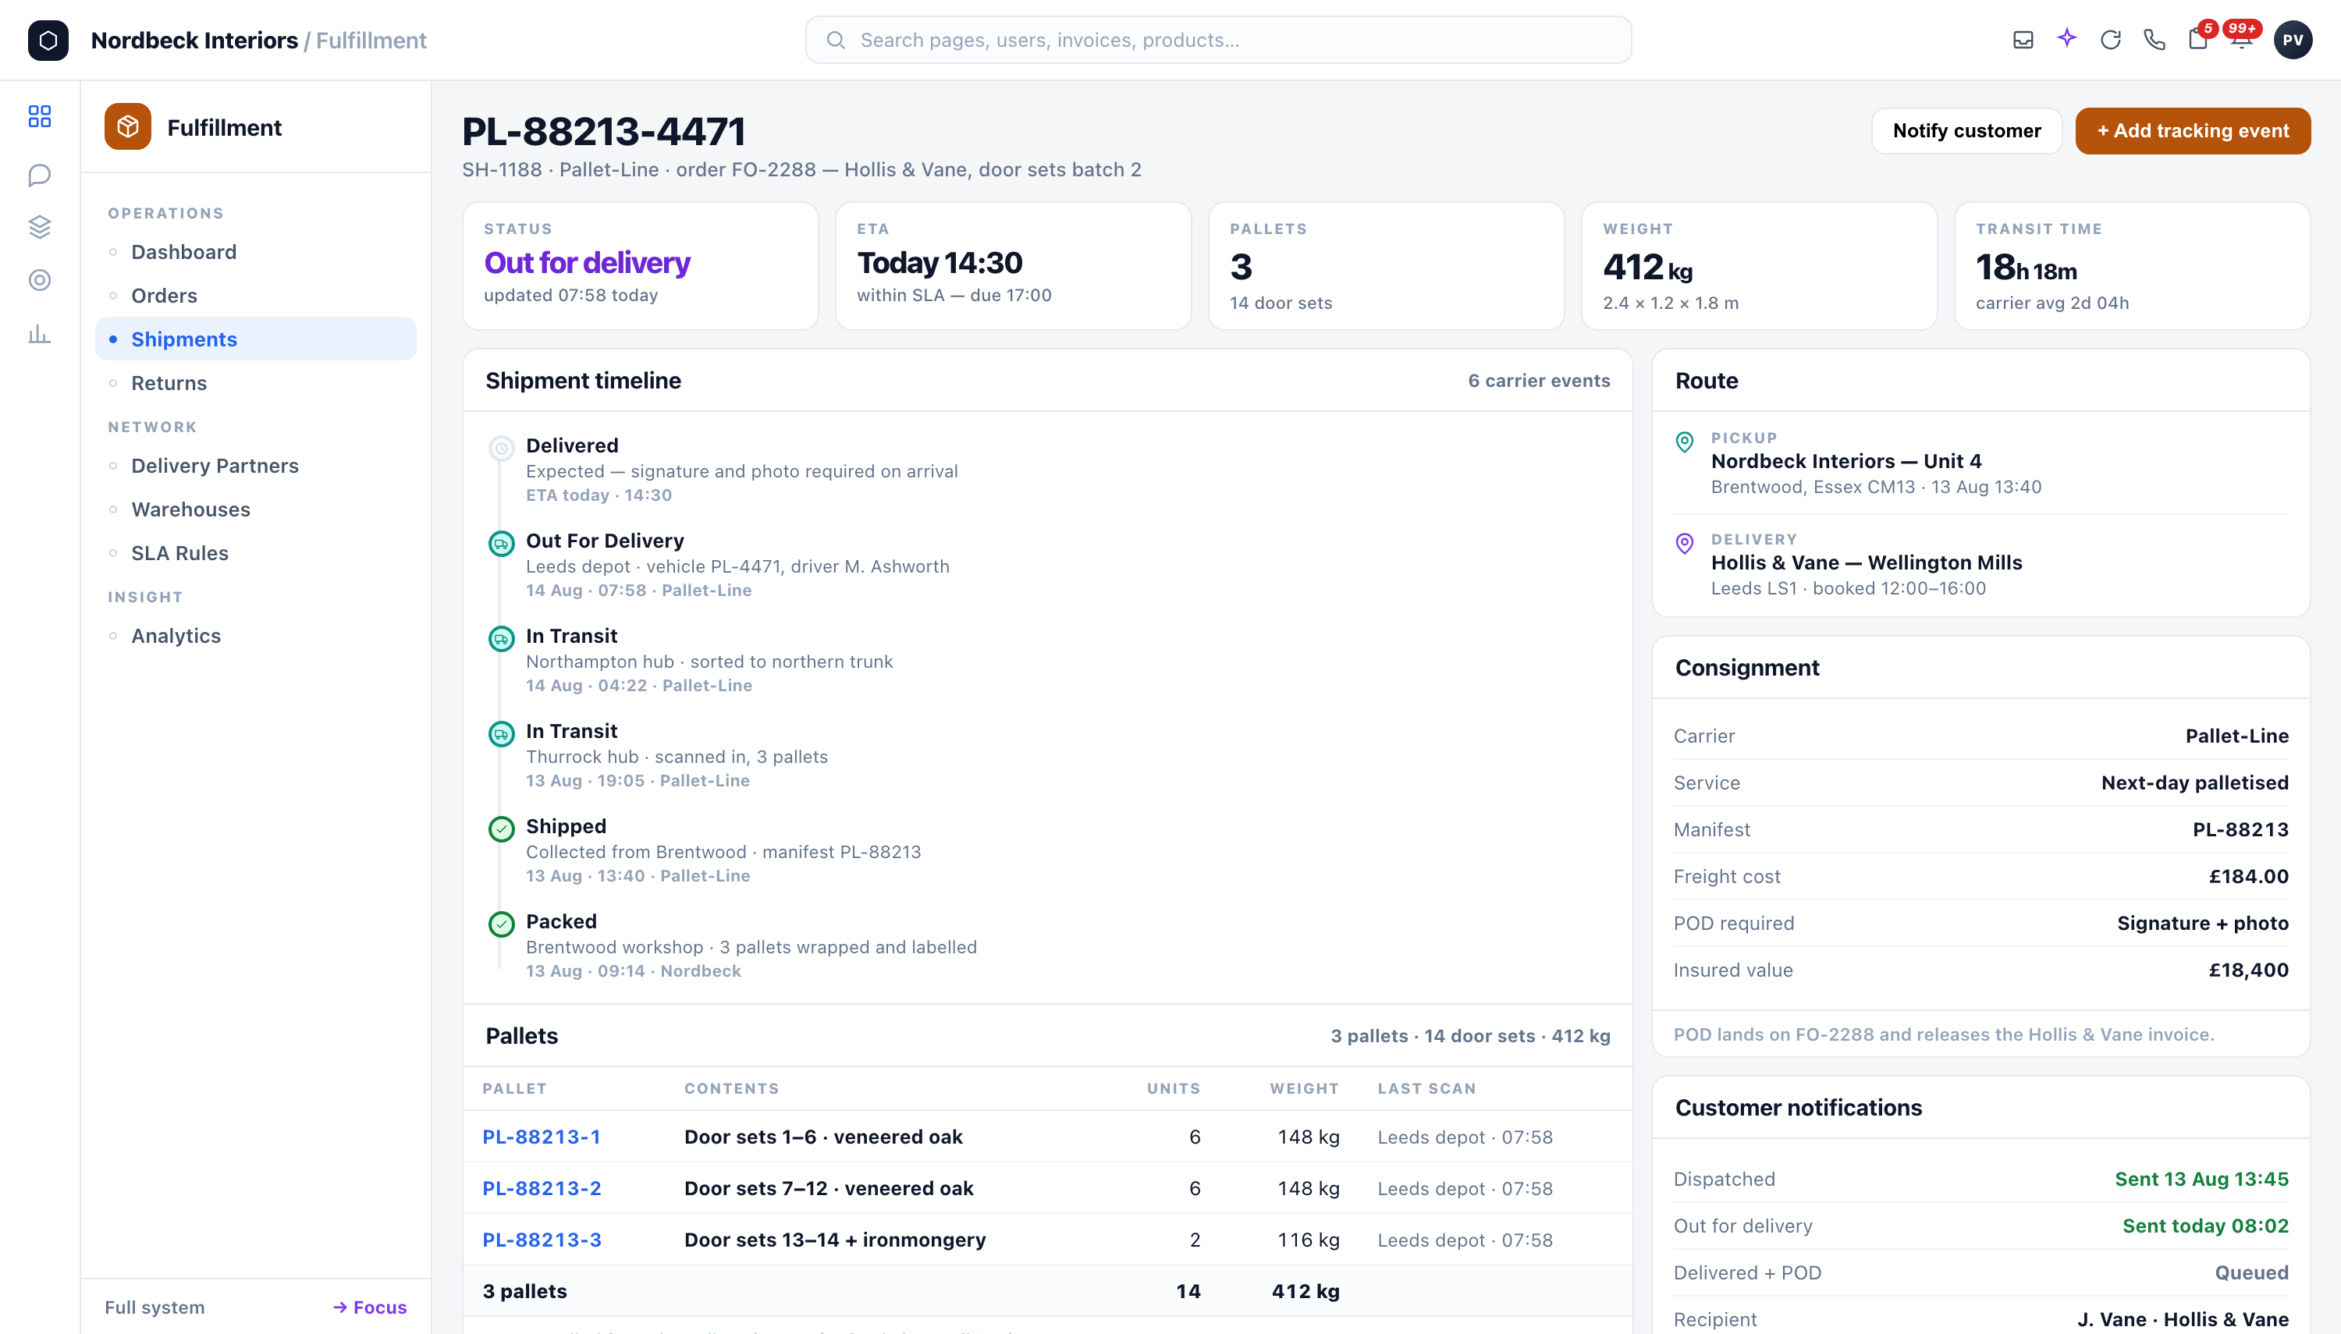Viewport: 2341px width, 1334px height.
Task: Click the refresh icon in top bar
Action: [2111, 41]
